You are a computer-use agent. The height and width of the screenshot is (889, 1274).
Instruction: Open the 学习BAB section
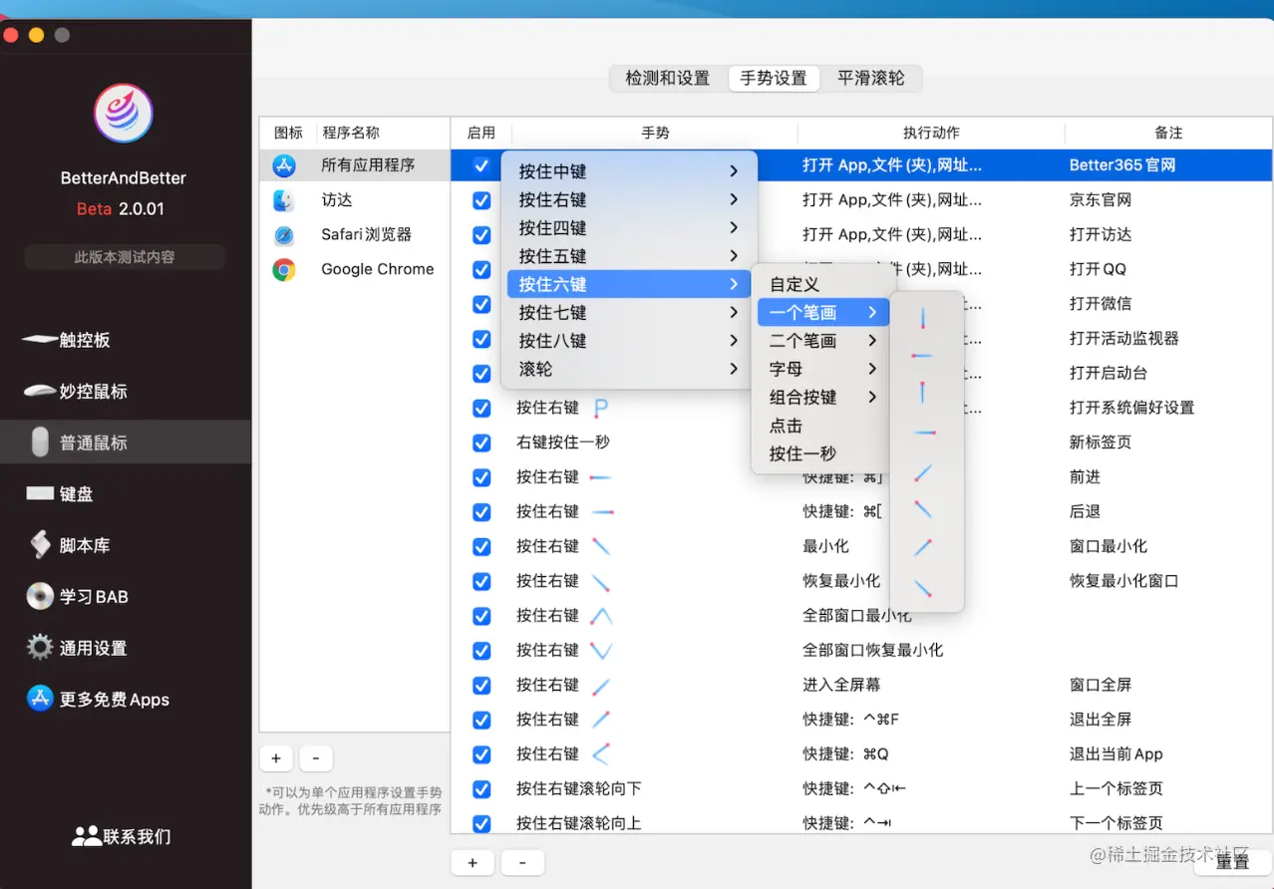[x=126, y=596]
